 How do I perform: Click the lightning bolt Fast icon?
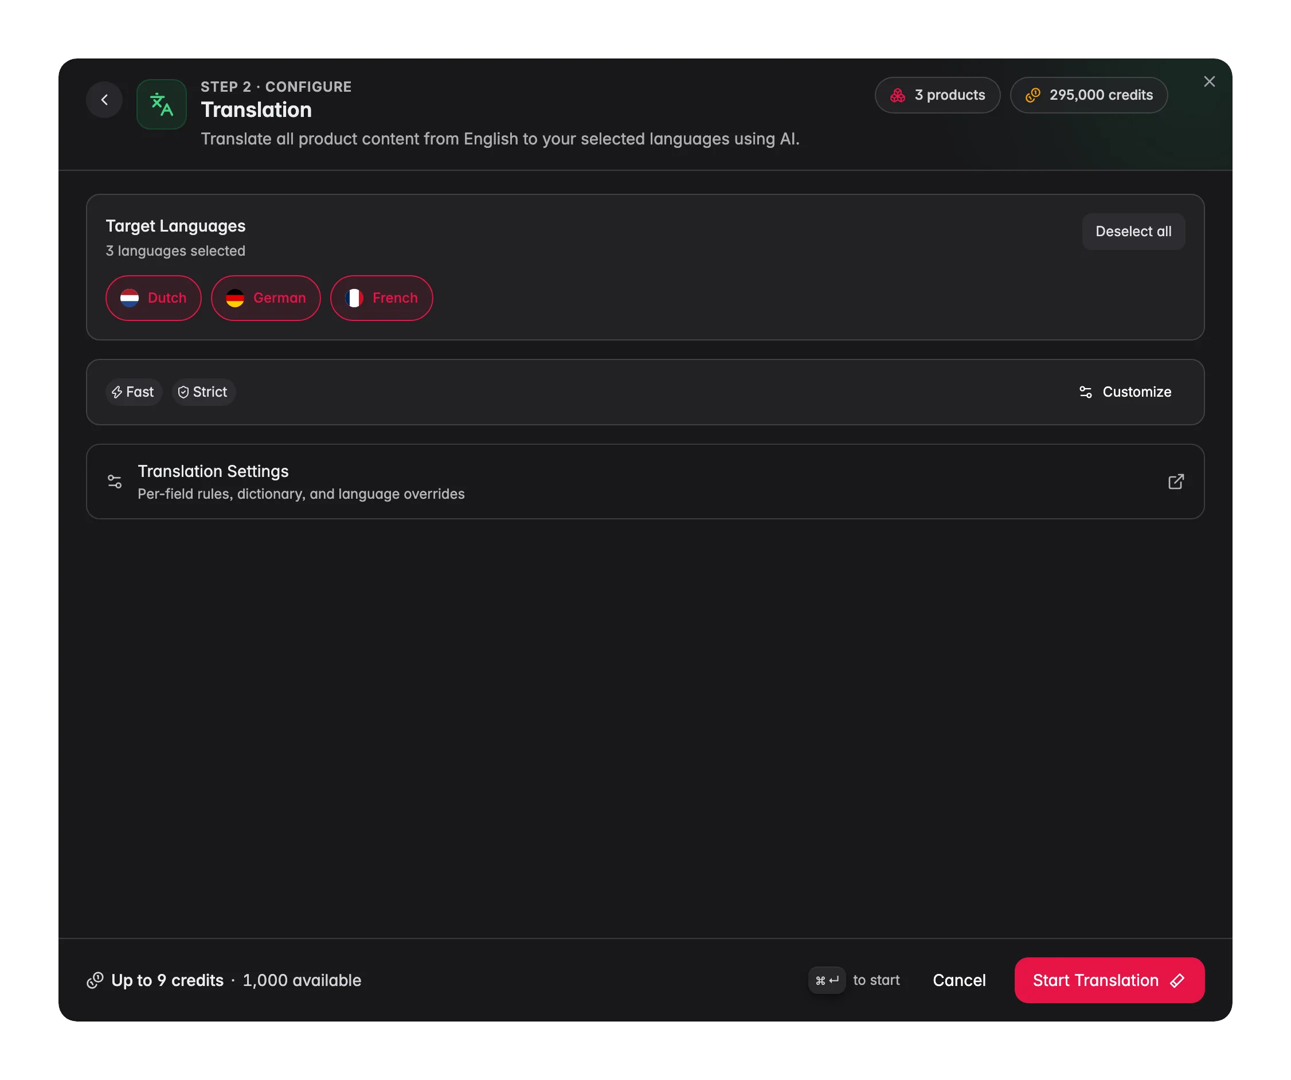pyautogui.click(x=117, y=392)
